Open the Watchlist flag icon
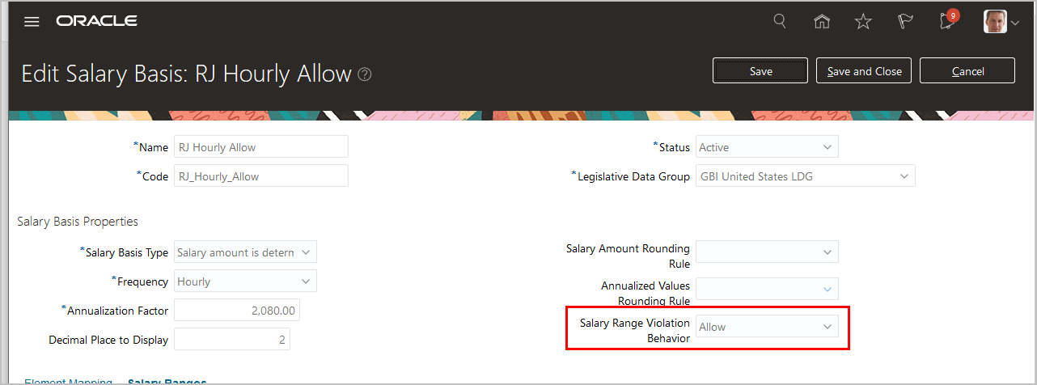1037x385 pixels. 905,22
